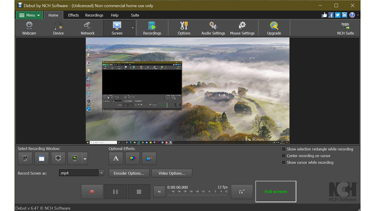Choose the full screen recording window button
The image size is (375, 211).
(x=58, y=159)
